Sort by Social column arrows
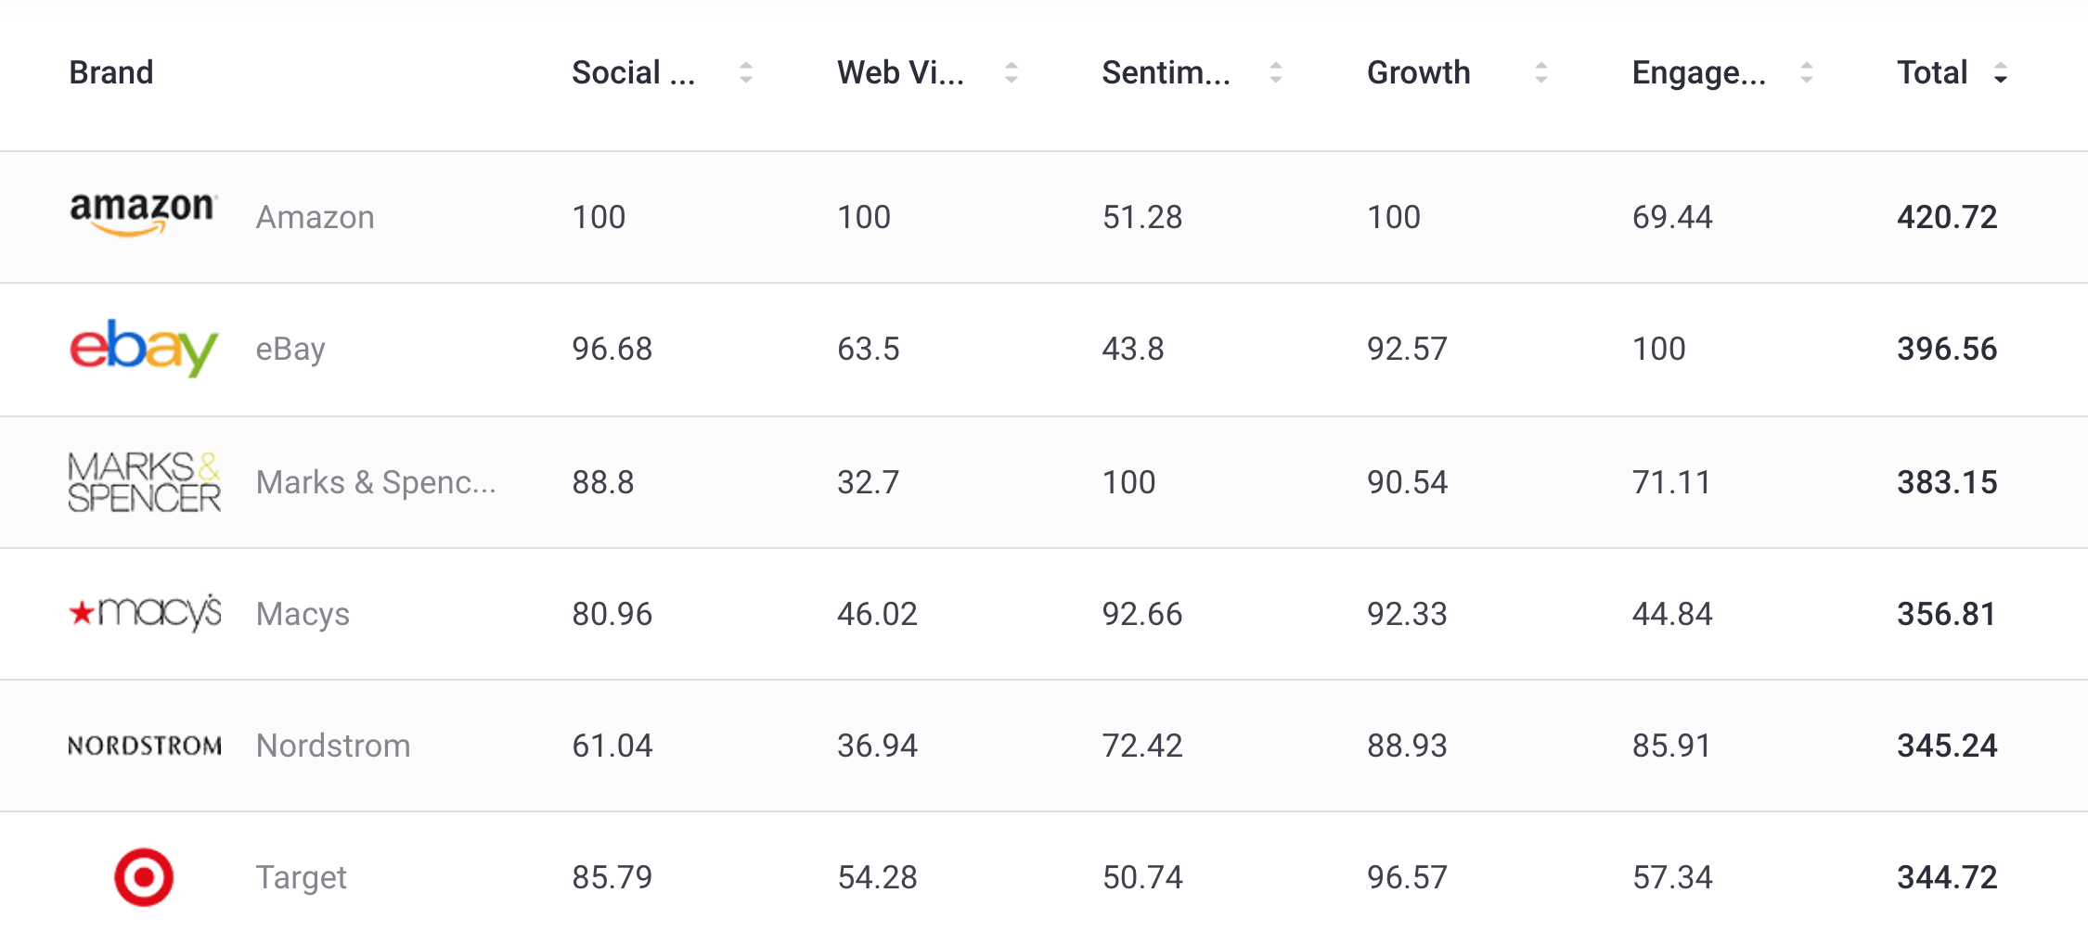The height and width of the screenshot is (944, 2088). point(745,72)
